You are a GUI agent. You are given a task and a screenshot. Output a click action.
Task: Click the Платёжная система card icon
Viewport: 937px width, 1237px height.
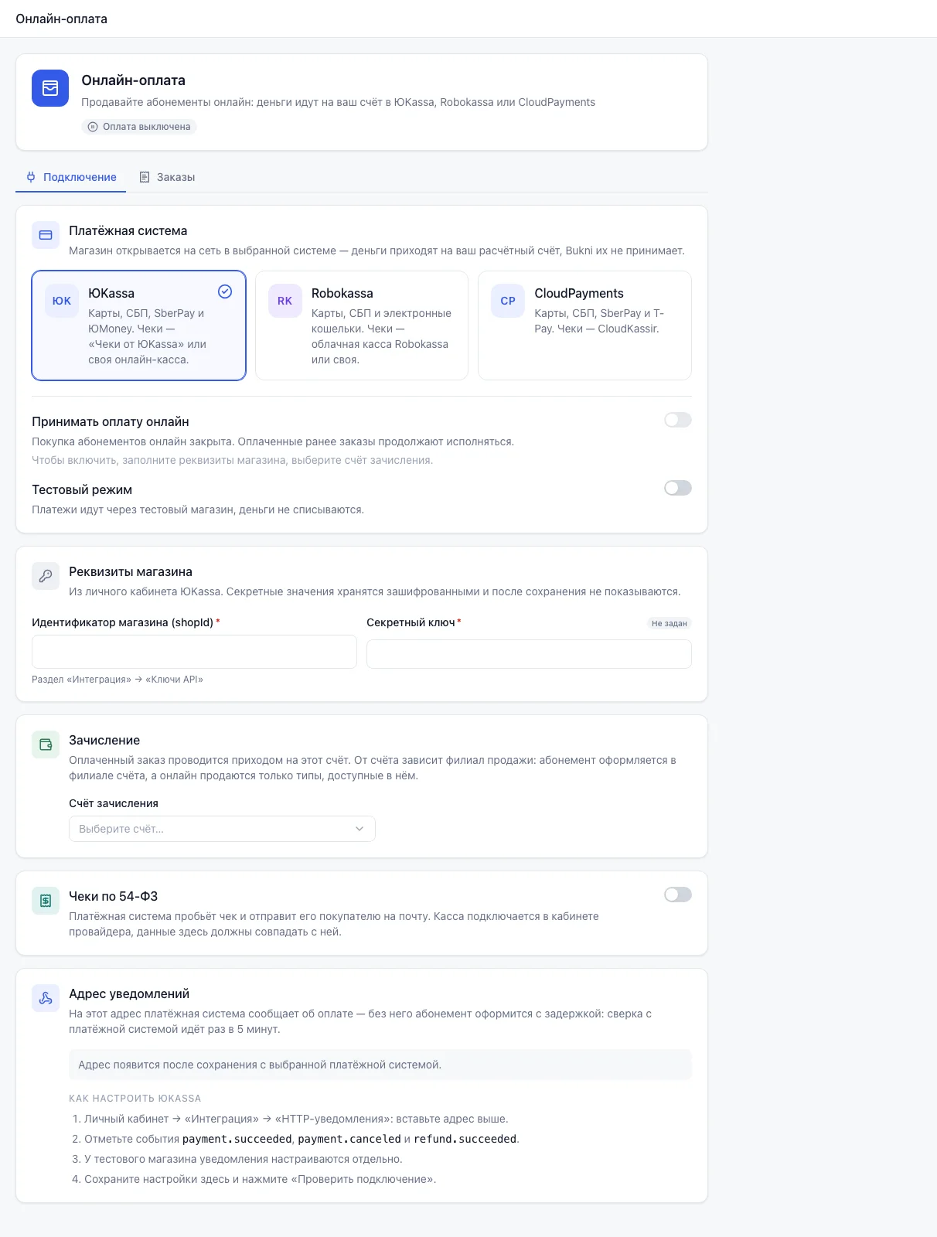(x=46, y=235)
